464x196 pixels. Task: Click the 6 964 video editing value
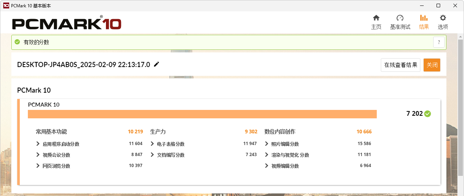365,166
